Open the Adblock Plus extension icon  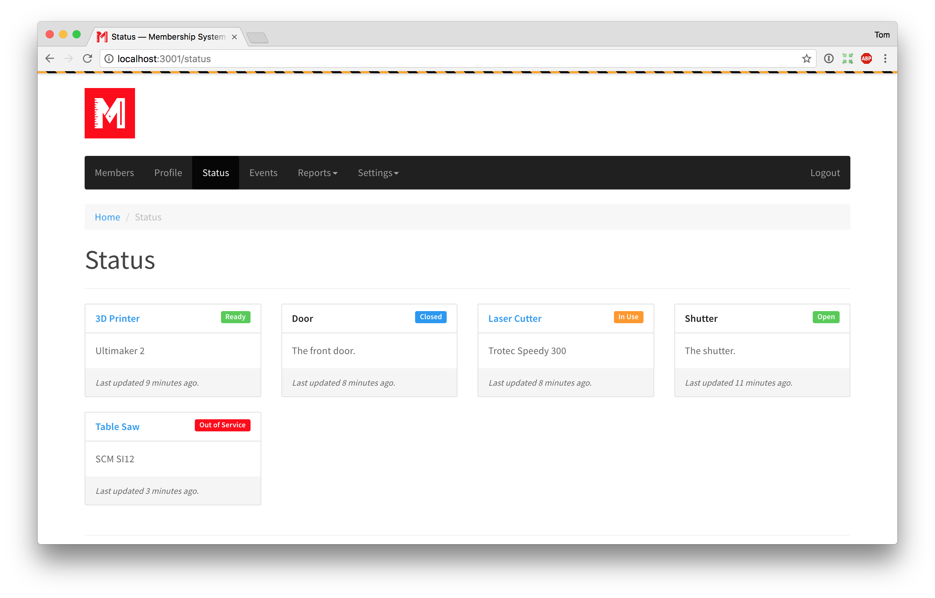[x=866, y=59]
